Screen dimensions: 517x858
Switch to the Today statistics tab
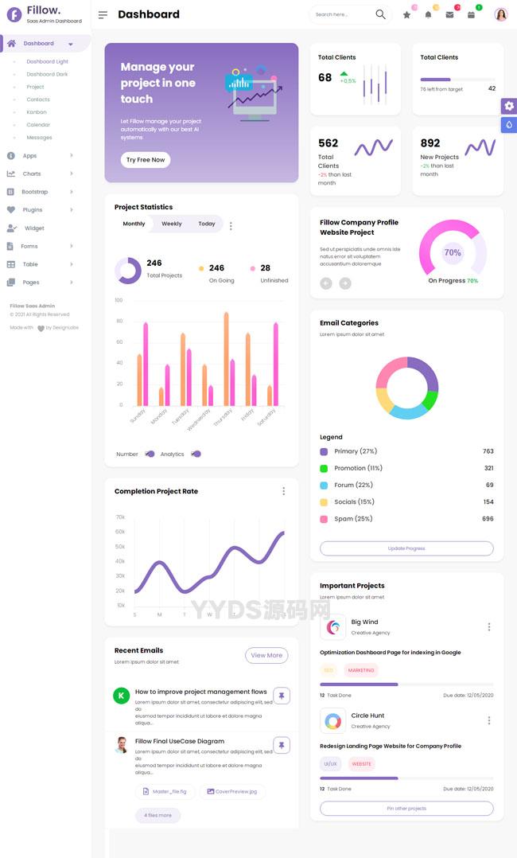pos(207,224)
